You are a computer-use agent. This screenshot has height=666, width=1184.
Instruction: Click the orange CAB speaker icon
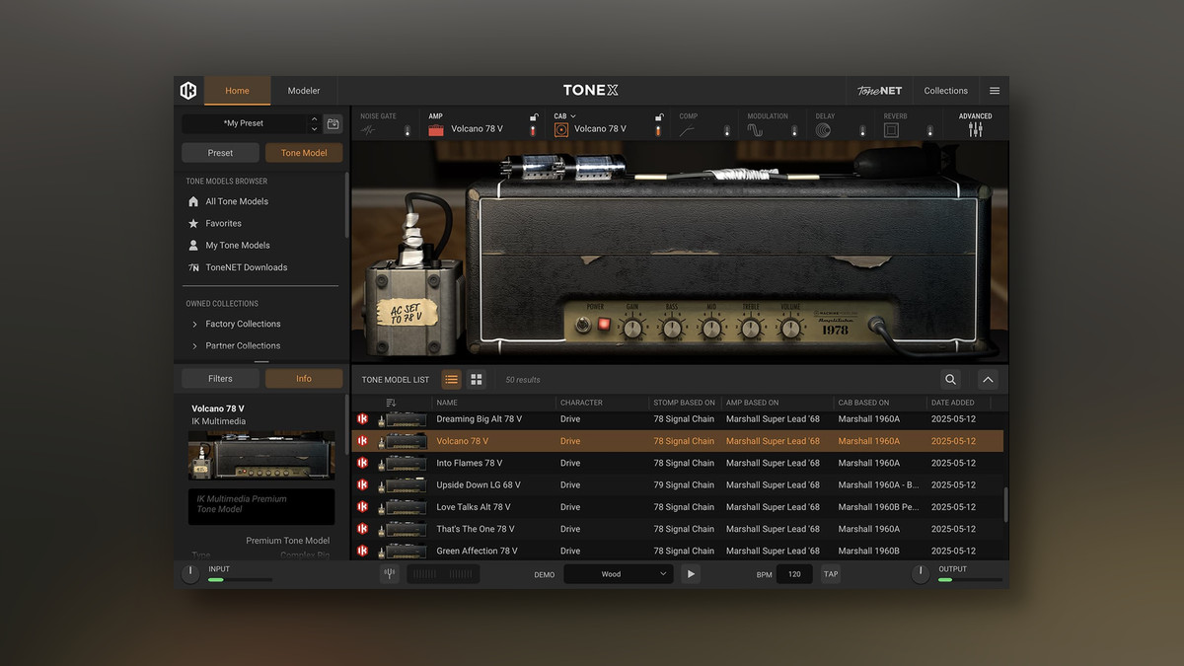point(561,129)
